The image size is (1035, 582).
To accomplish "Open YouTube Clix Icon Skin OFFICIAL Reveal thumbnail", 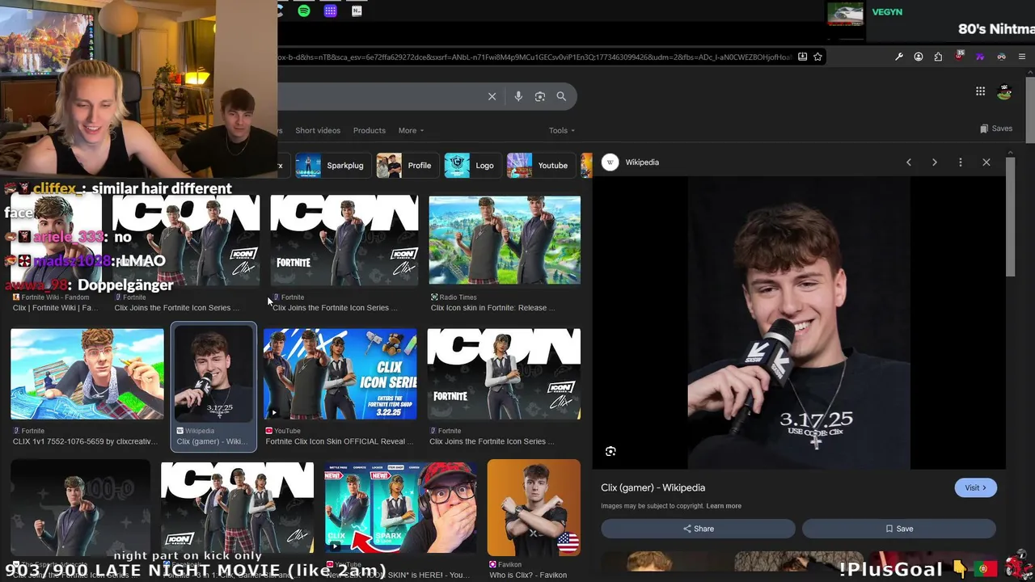I will coord(340,374).
